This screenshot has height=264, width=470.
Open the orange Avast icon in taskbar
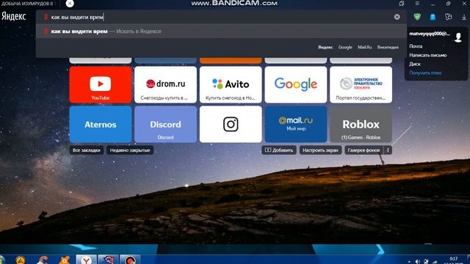65,260
